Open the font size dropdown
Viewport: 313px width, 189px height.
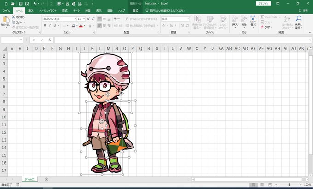point(84,19)
